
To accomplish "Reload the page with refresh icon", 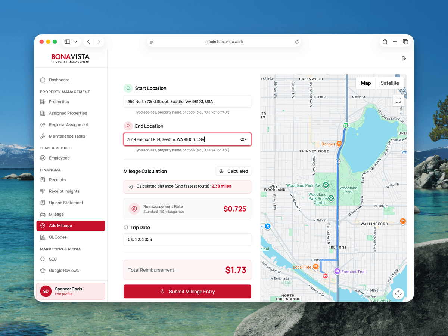I will coord(297,42).
